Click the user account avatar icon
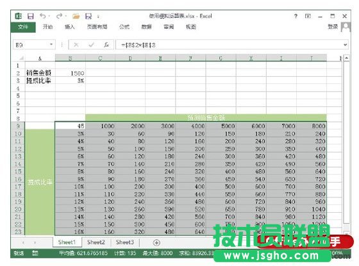The width and height of the screenshot is (359, 266). point(346,27)
